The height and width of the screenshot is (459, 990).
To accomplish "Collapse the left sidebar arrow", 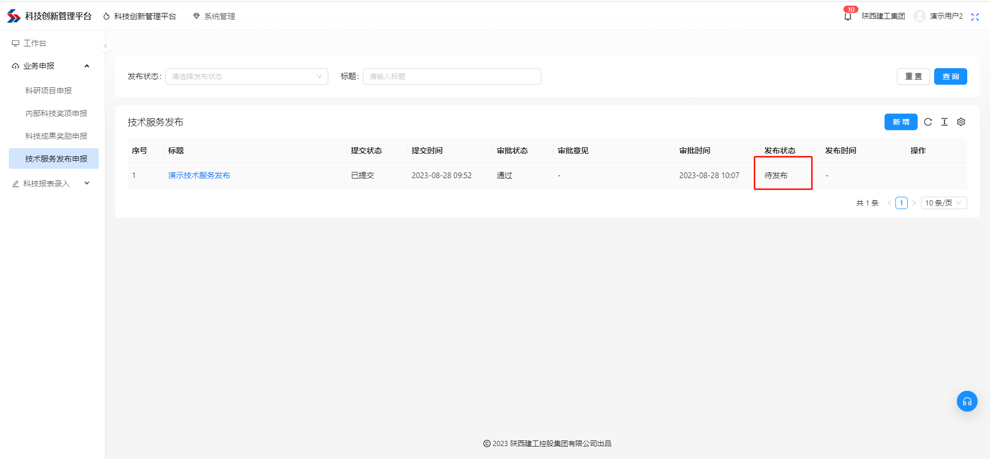I will (105, 46).
